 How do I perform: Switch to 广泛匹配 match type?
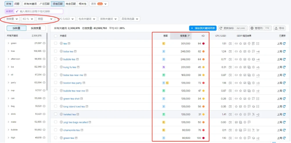tap(45, 4)
